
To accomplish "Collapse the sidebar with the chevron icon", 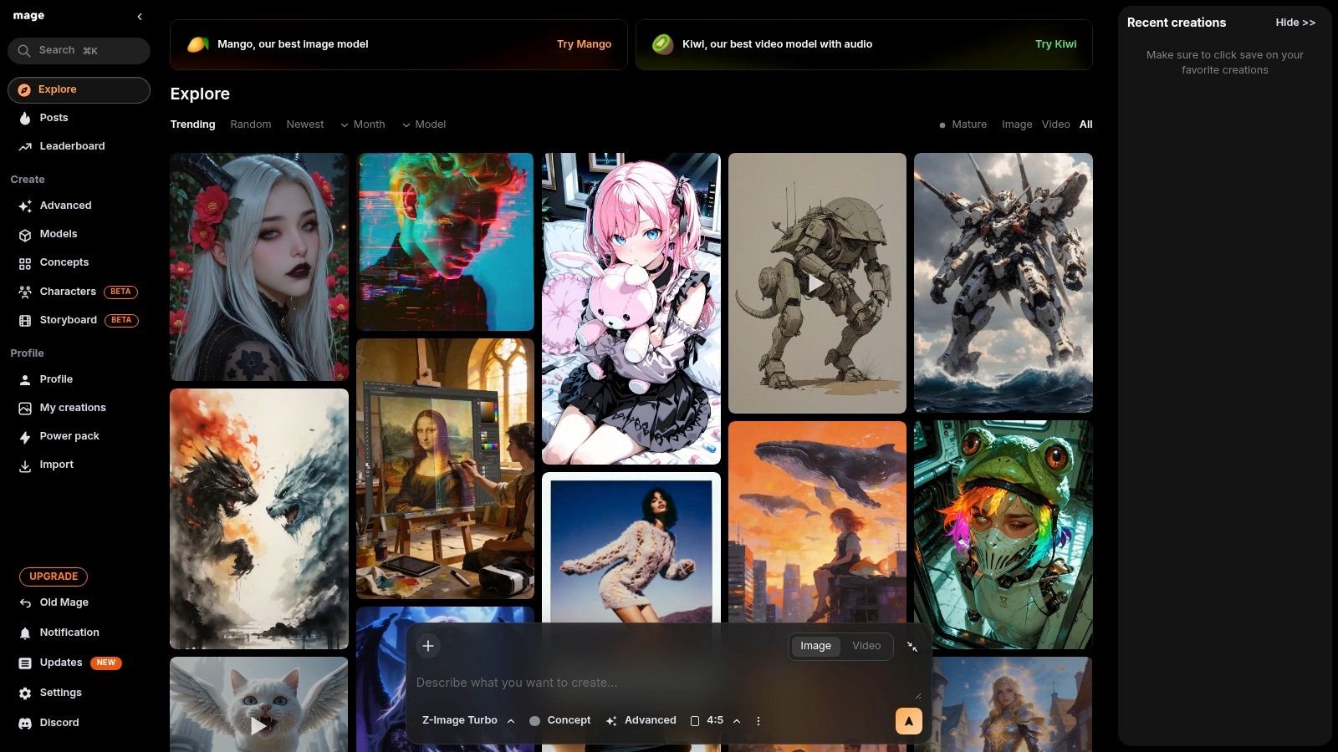I will tap(140, 17).
